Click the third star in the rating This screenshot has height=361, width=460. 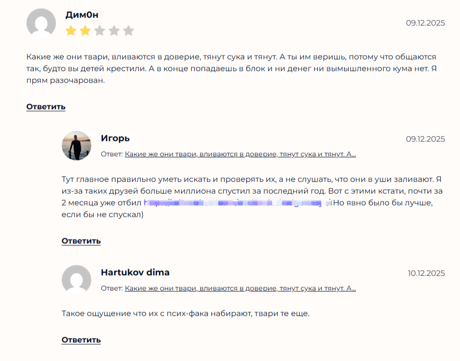(x=100, y=31)
